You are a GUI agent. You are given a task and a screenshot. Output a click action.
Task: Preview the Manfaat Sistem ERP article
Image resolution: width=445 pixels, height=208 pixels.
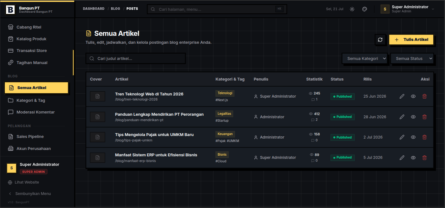pyautogui.click(x=413, y=158)
